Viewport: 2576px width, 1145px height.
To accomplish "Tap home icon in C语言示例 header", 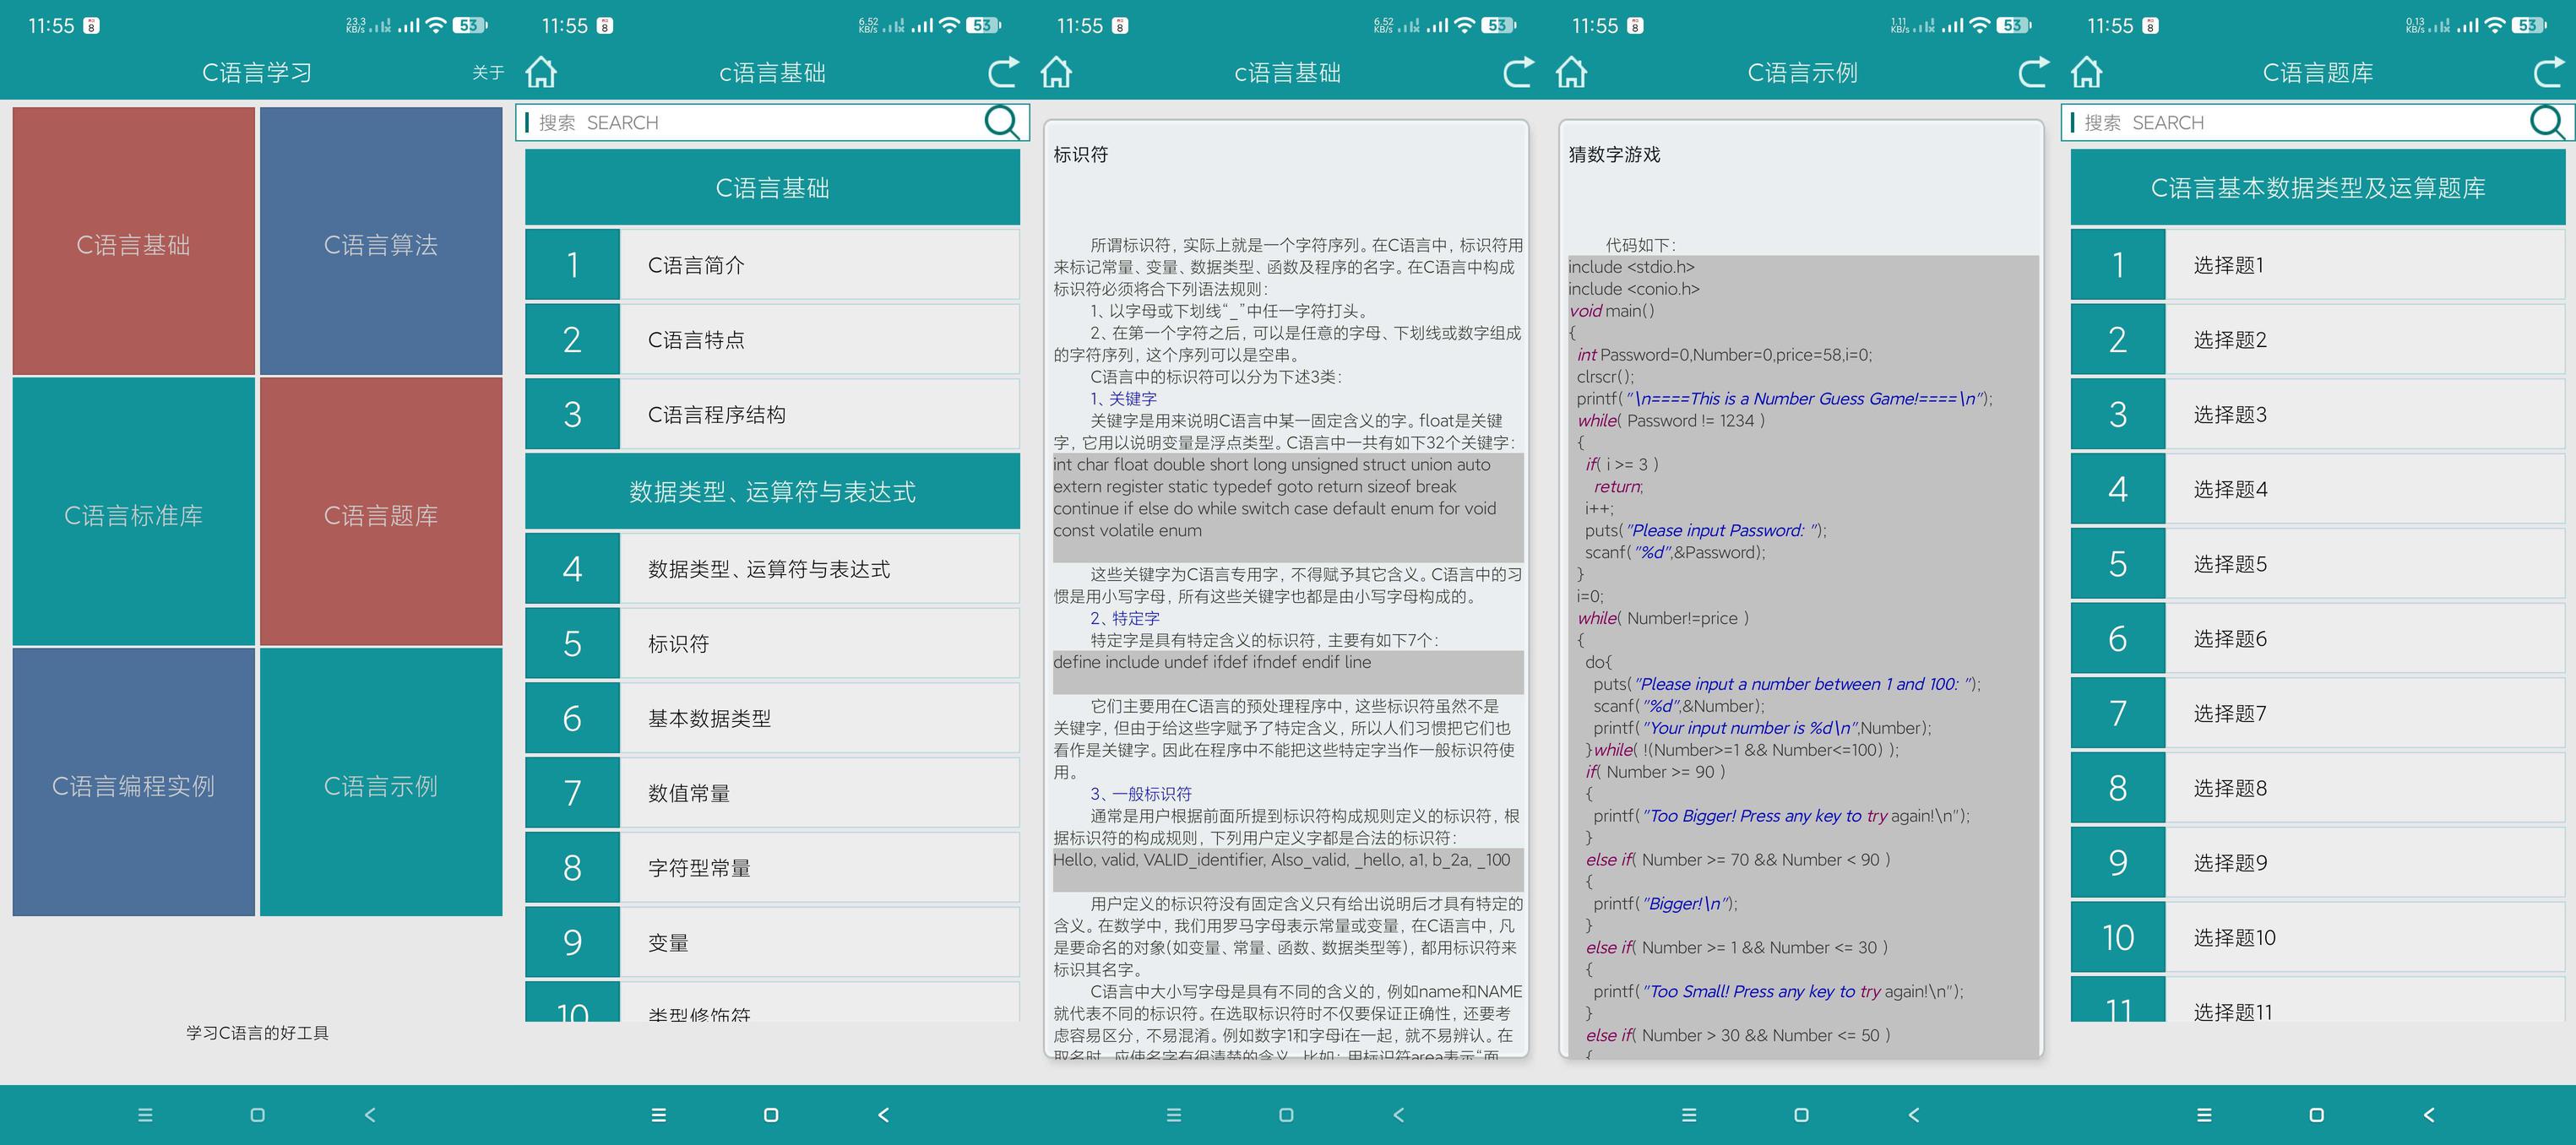I will click(1571, 72).
